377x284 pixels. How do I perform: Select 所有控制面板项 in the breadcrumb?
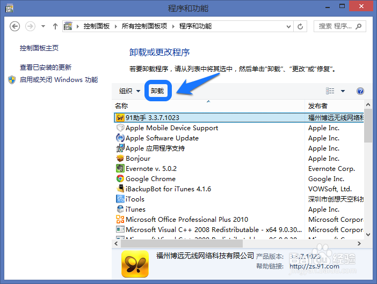coord(144,26)
